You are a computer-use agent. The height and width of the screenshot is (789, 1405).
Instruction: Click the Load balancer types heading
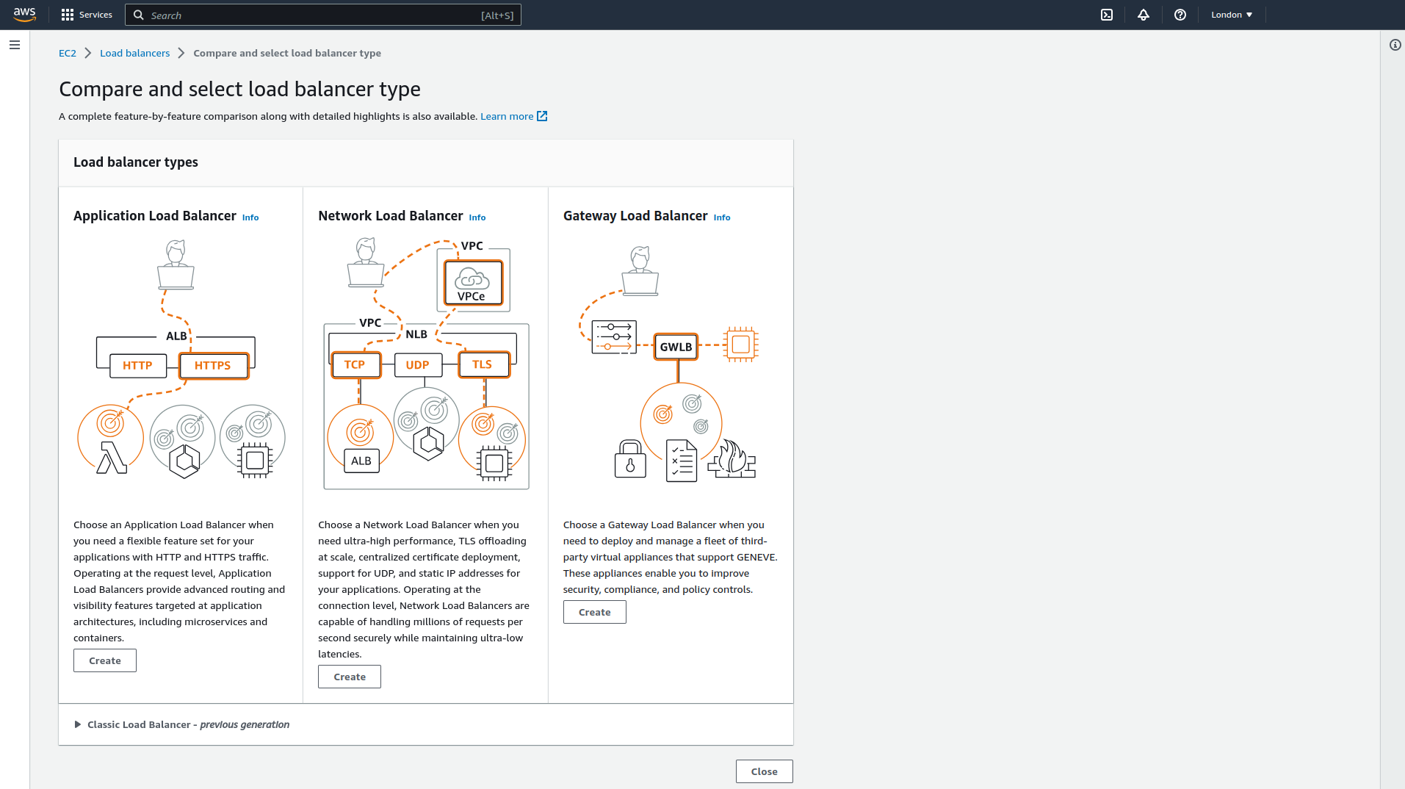tap(136, 162)
